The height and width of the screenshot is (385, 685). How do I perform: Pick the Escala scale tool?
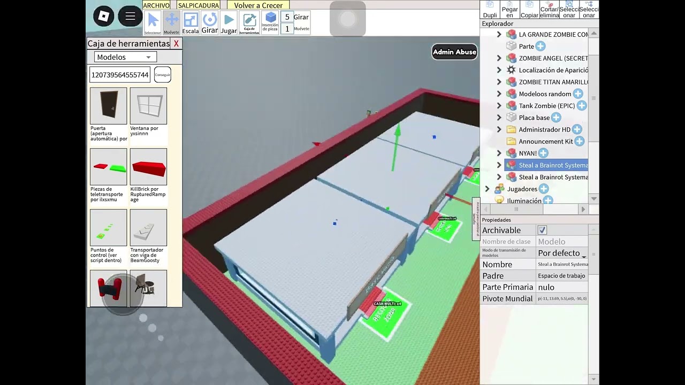[191, 23]
